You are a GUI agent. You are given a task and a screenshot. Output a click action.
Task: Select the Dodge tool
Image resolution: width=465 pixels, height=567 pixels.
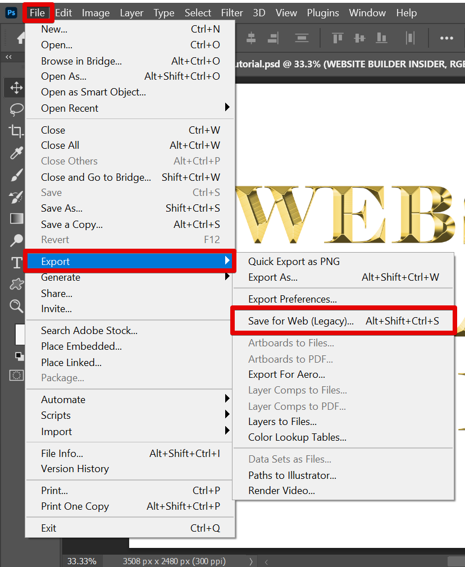[x=16, y=240]
